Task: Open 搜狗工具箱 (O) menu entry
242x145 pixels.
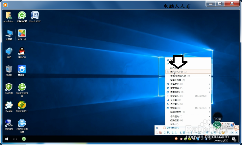Action: click(x=188, y=80)
